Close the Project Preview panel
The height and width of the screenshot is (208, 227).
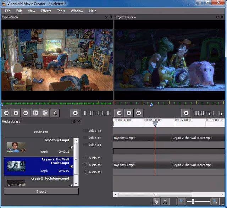[222, 17]
